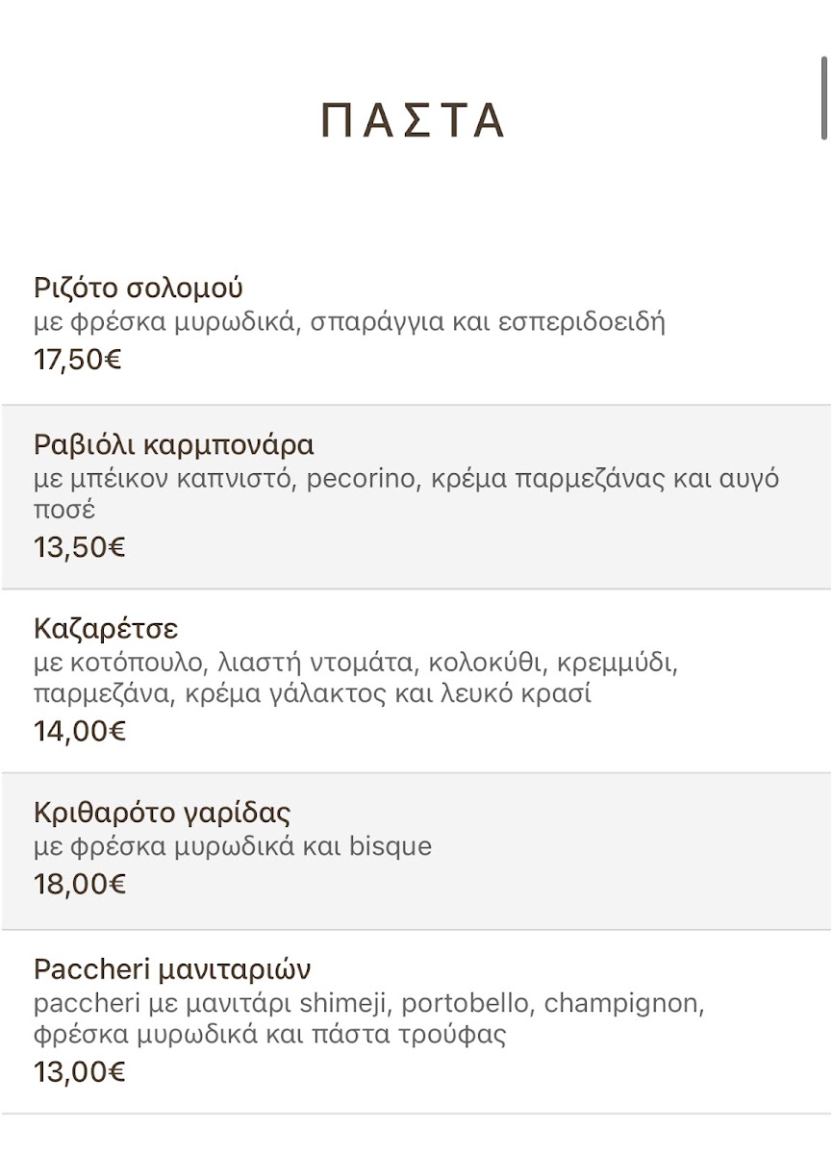This screenshot has width=833, height=1154.
Task: Click the 14,00€ price label
Action: coord(80,731)
